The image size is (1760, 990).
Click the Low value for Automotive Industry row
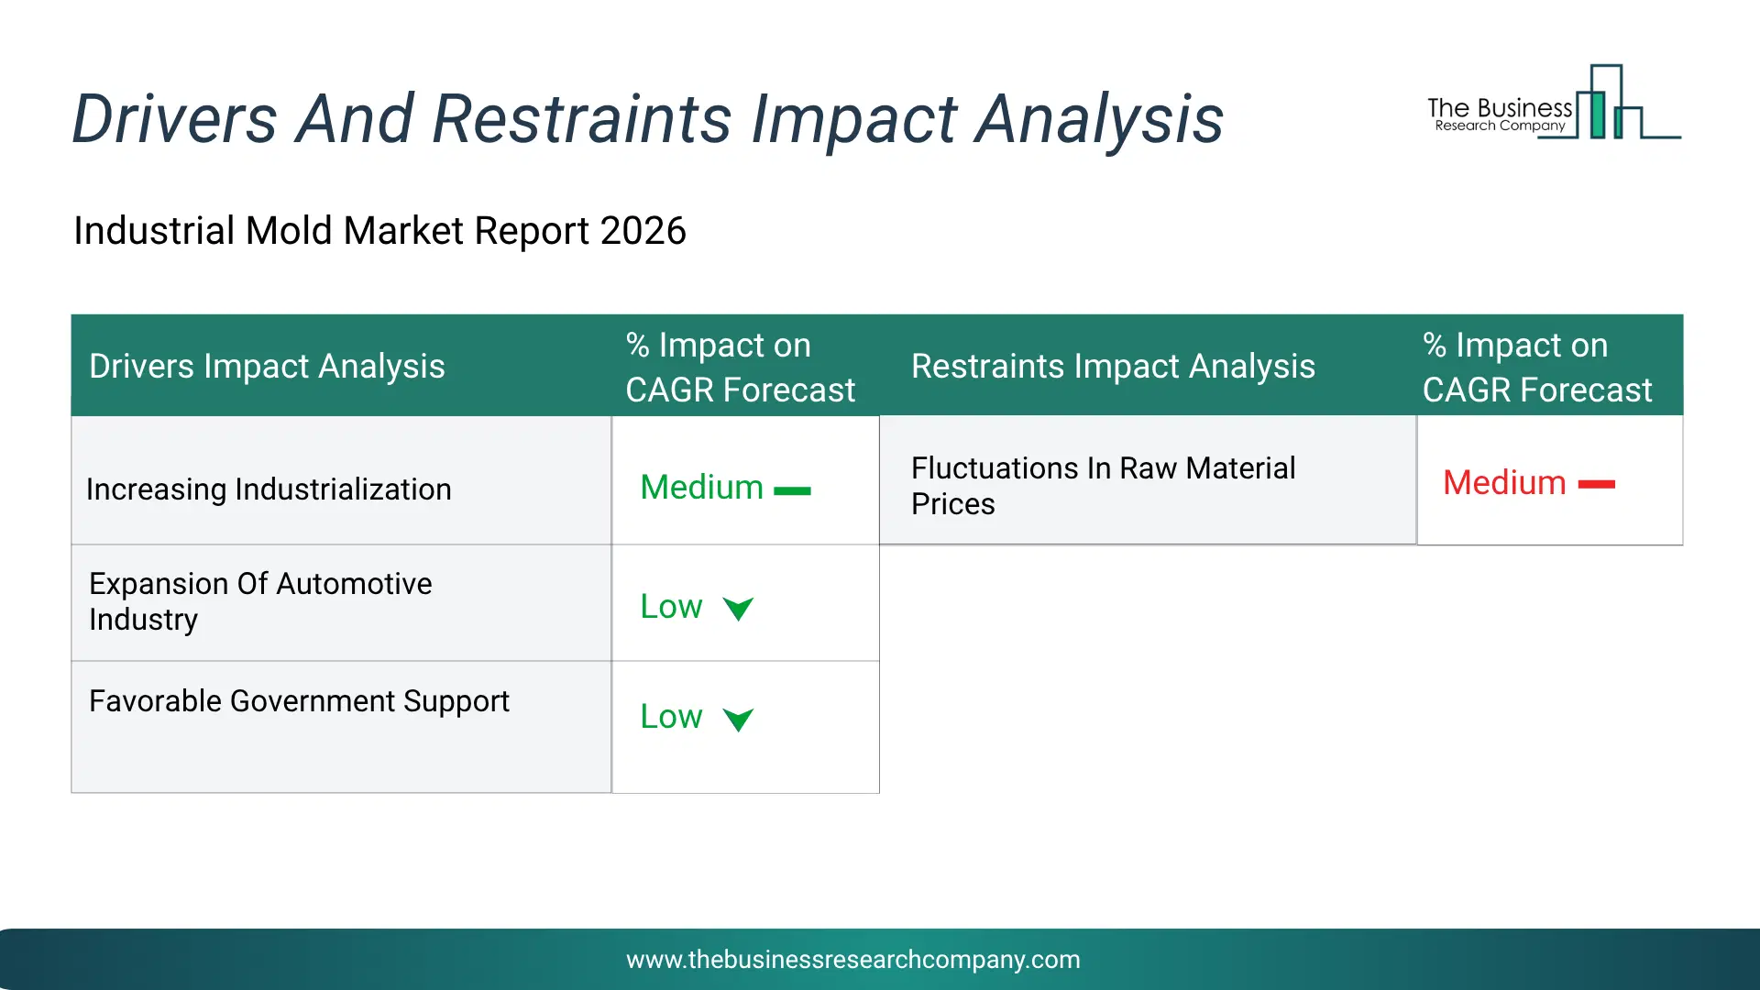671,606
